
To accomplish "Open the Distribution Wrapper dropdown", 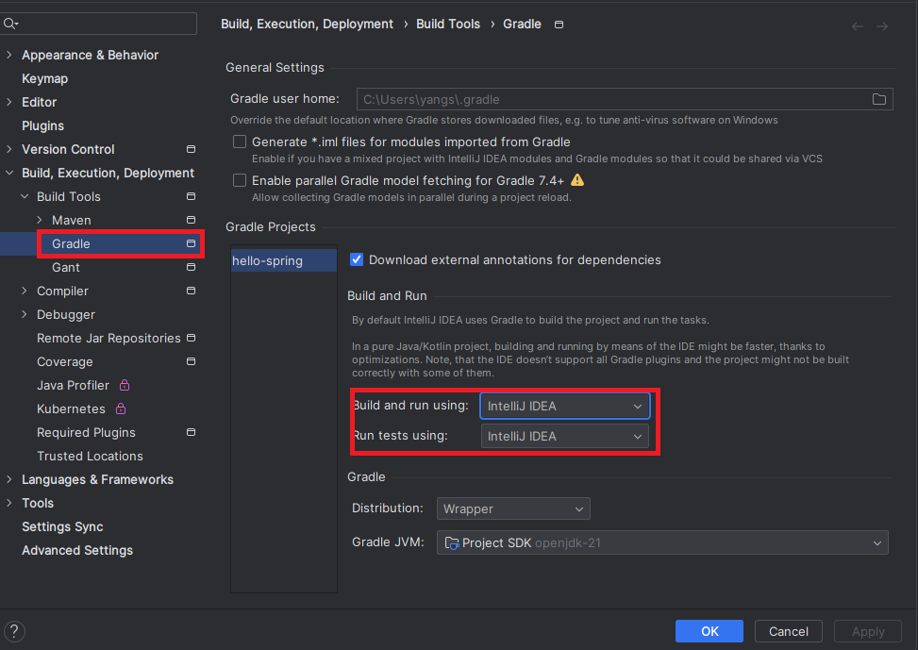I will pos(513,508).
